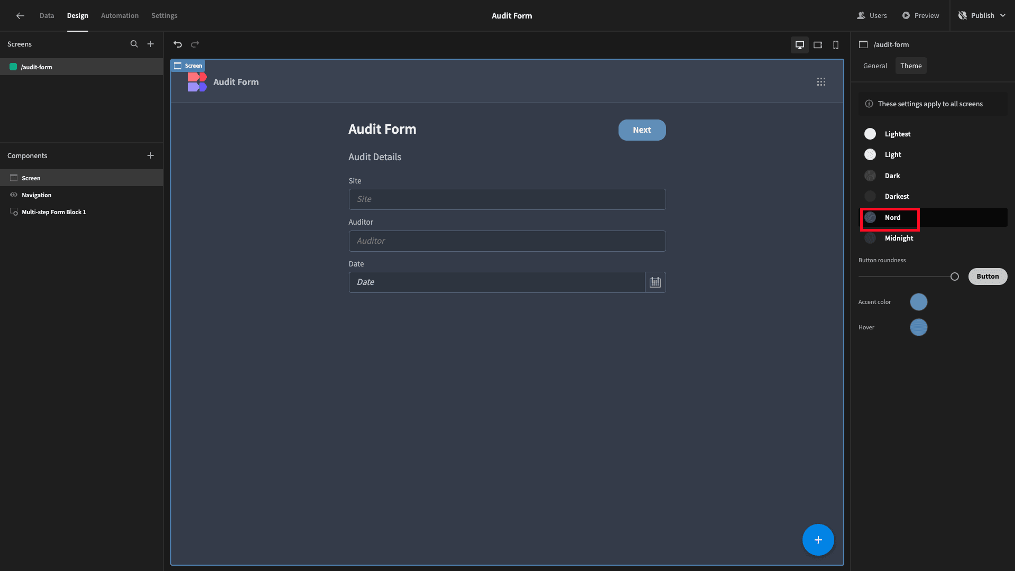This screenshot has width=1015, height=571.
Task: Switch to the Theme settings tab
Action: [911, 66]
